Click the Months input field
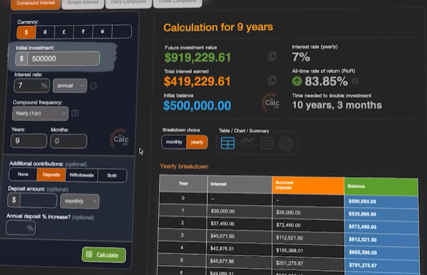This screenshot has width=427, height=275. coord(69,141)
